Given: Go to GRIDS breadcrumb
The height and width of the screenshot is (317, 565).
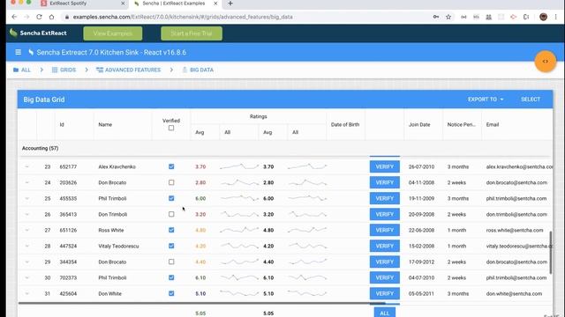Looking at the screenshot, I should [64, 70].
